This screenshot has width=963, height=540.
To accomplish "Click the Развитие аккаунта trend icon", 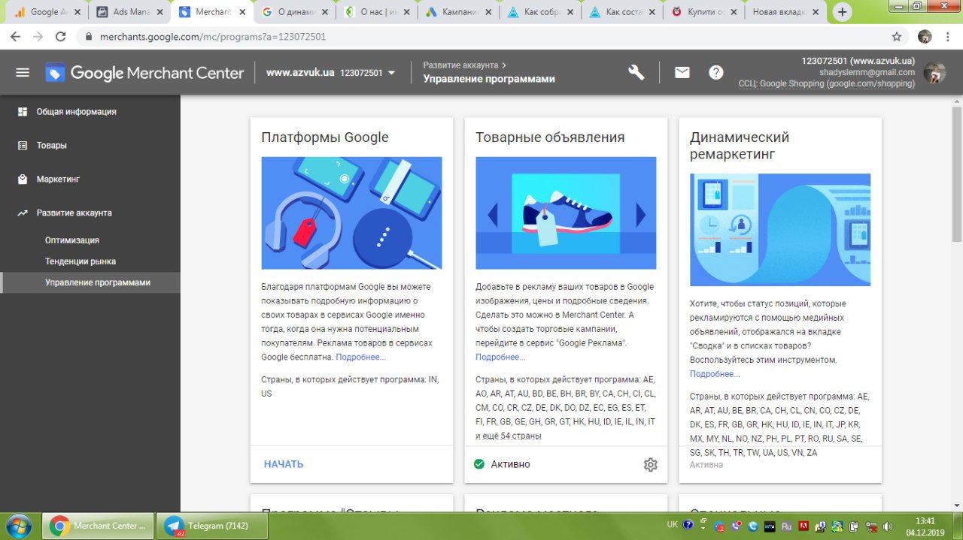I will [23, 213].
